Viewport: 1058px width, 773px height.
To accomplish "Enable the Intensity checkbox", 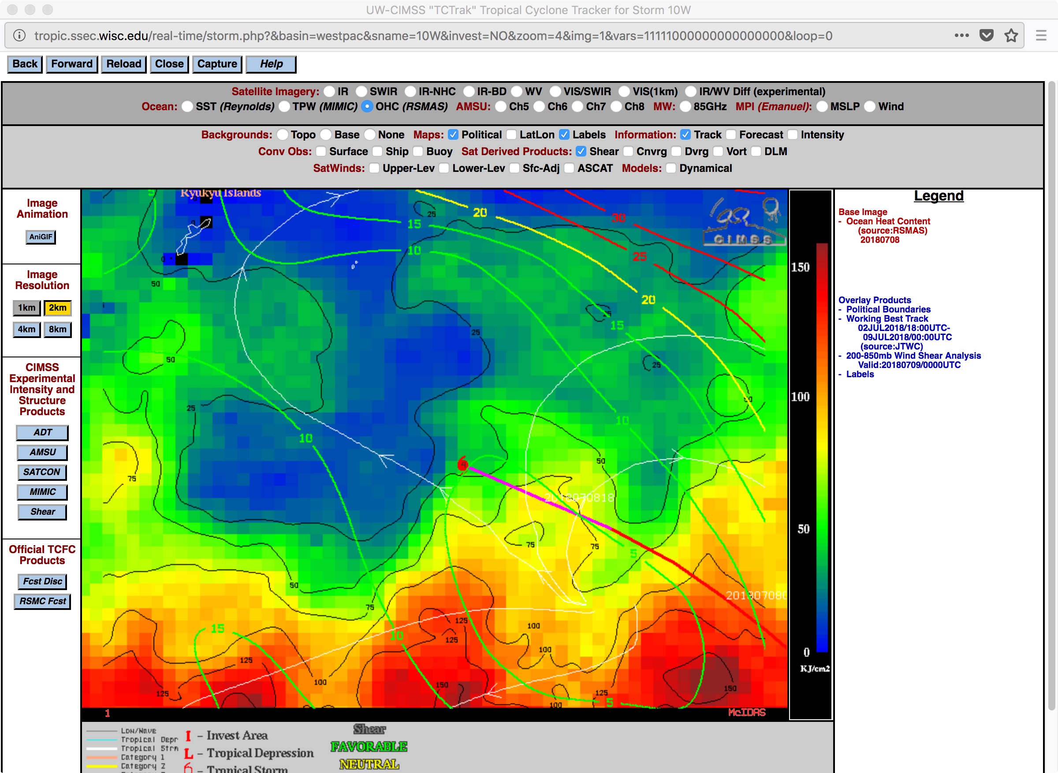I will tap(793, 135).
